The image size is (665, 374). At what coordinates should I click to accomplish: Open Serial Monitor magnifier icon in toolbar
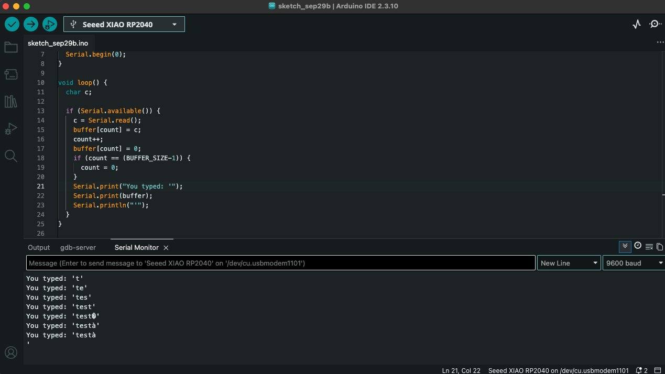click(655, 24)
